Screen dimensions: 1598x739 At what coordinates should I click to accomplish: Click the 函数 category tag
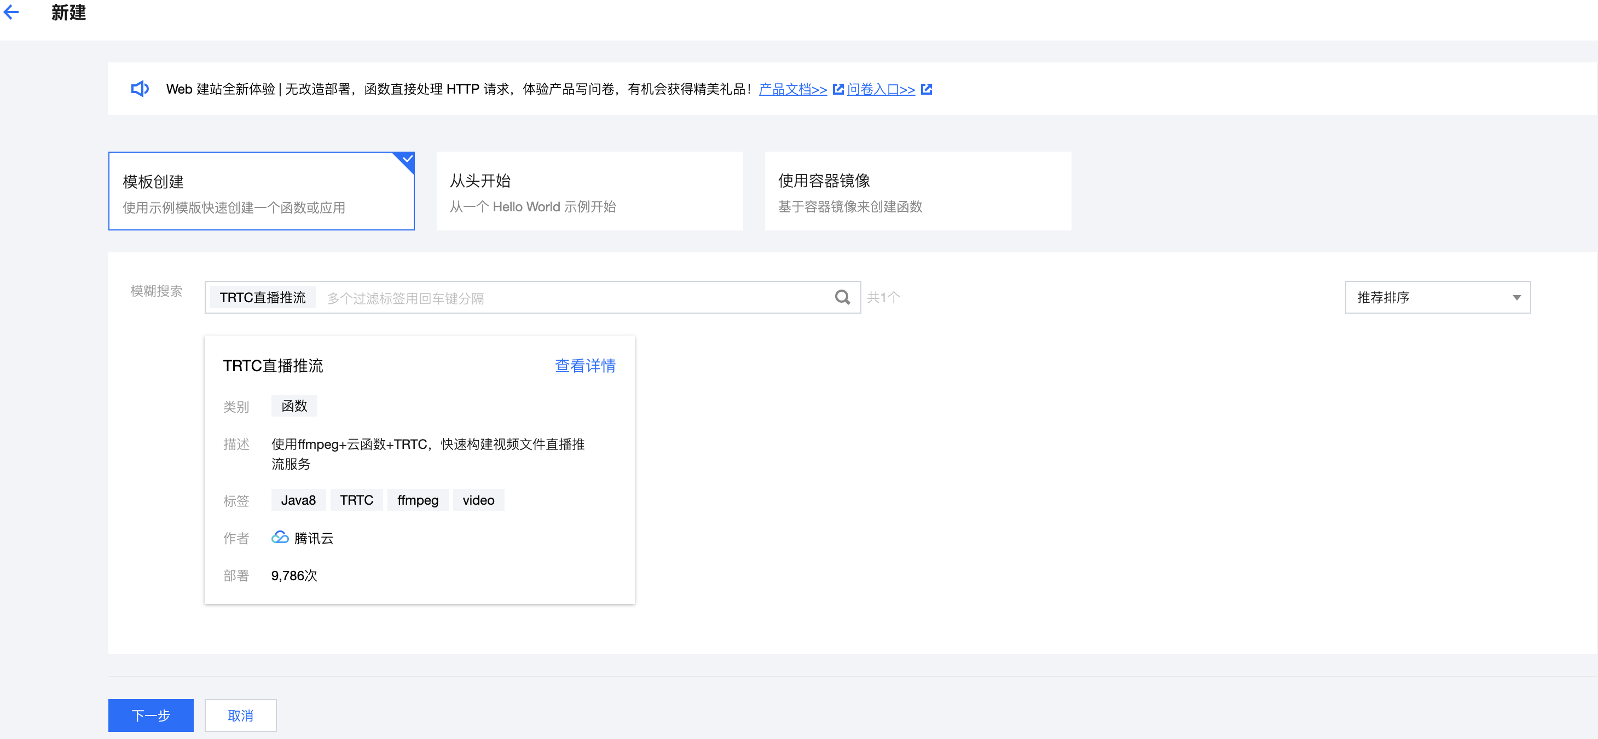(294, 406)
